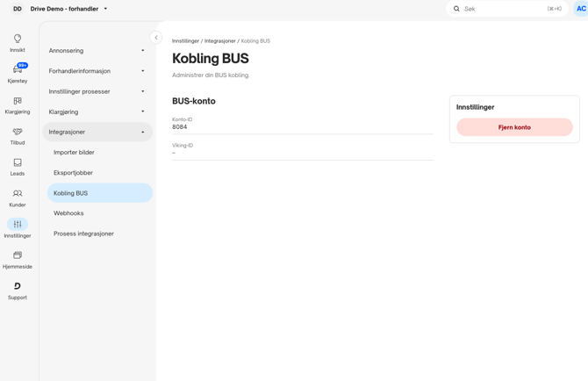Open Hjemmeside browser icon
The image size is (588, 381).
click(x=18, y=255)
